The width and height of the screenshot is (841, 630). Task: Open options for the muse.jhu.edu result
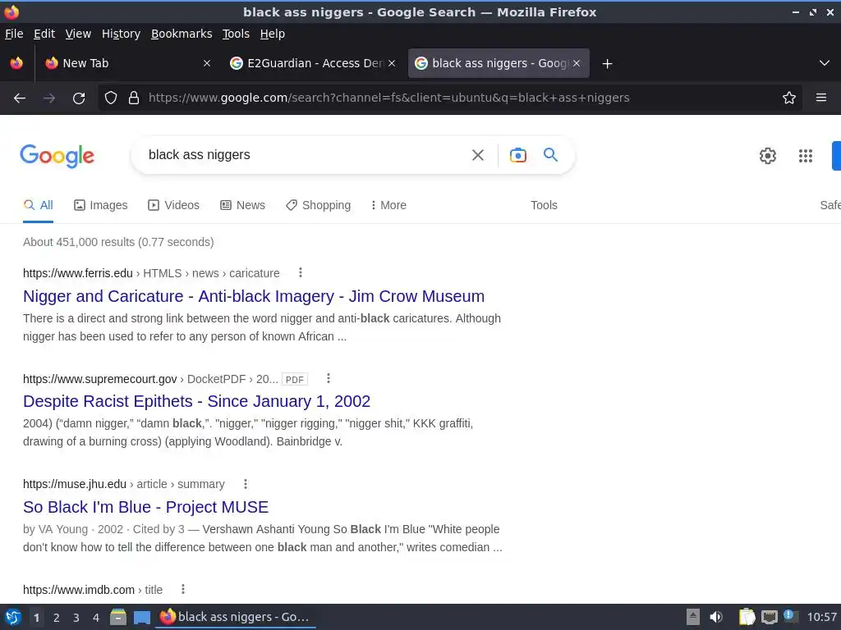pos(245,484)
